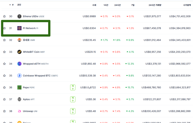Click rank number 35
This screenshot has height=123, width=193.
[10, 76]
